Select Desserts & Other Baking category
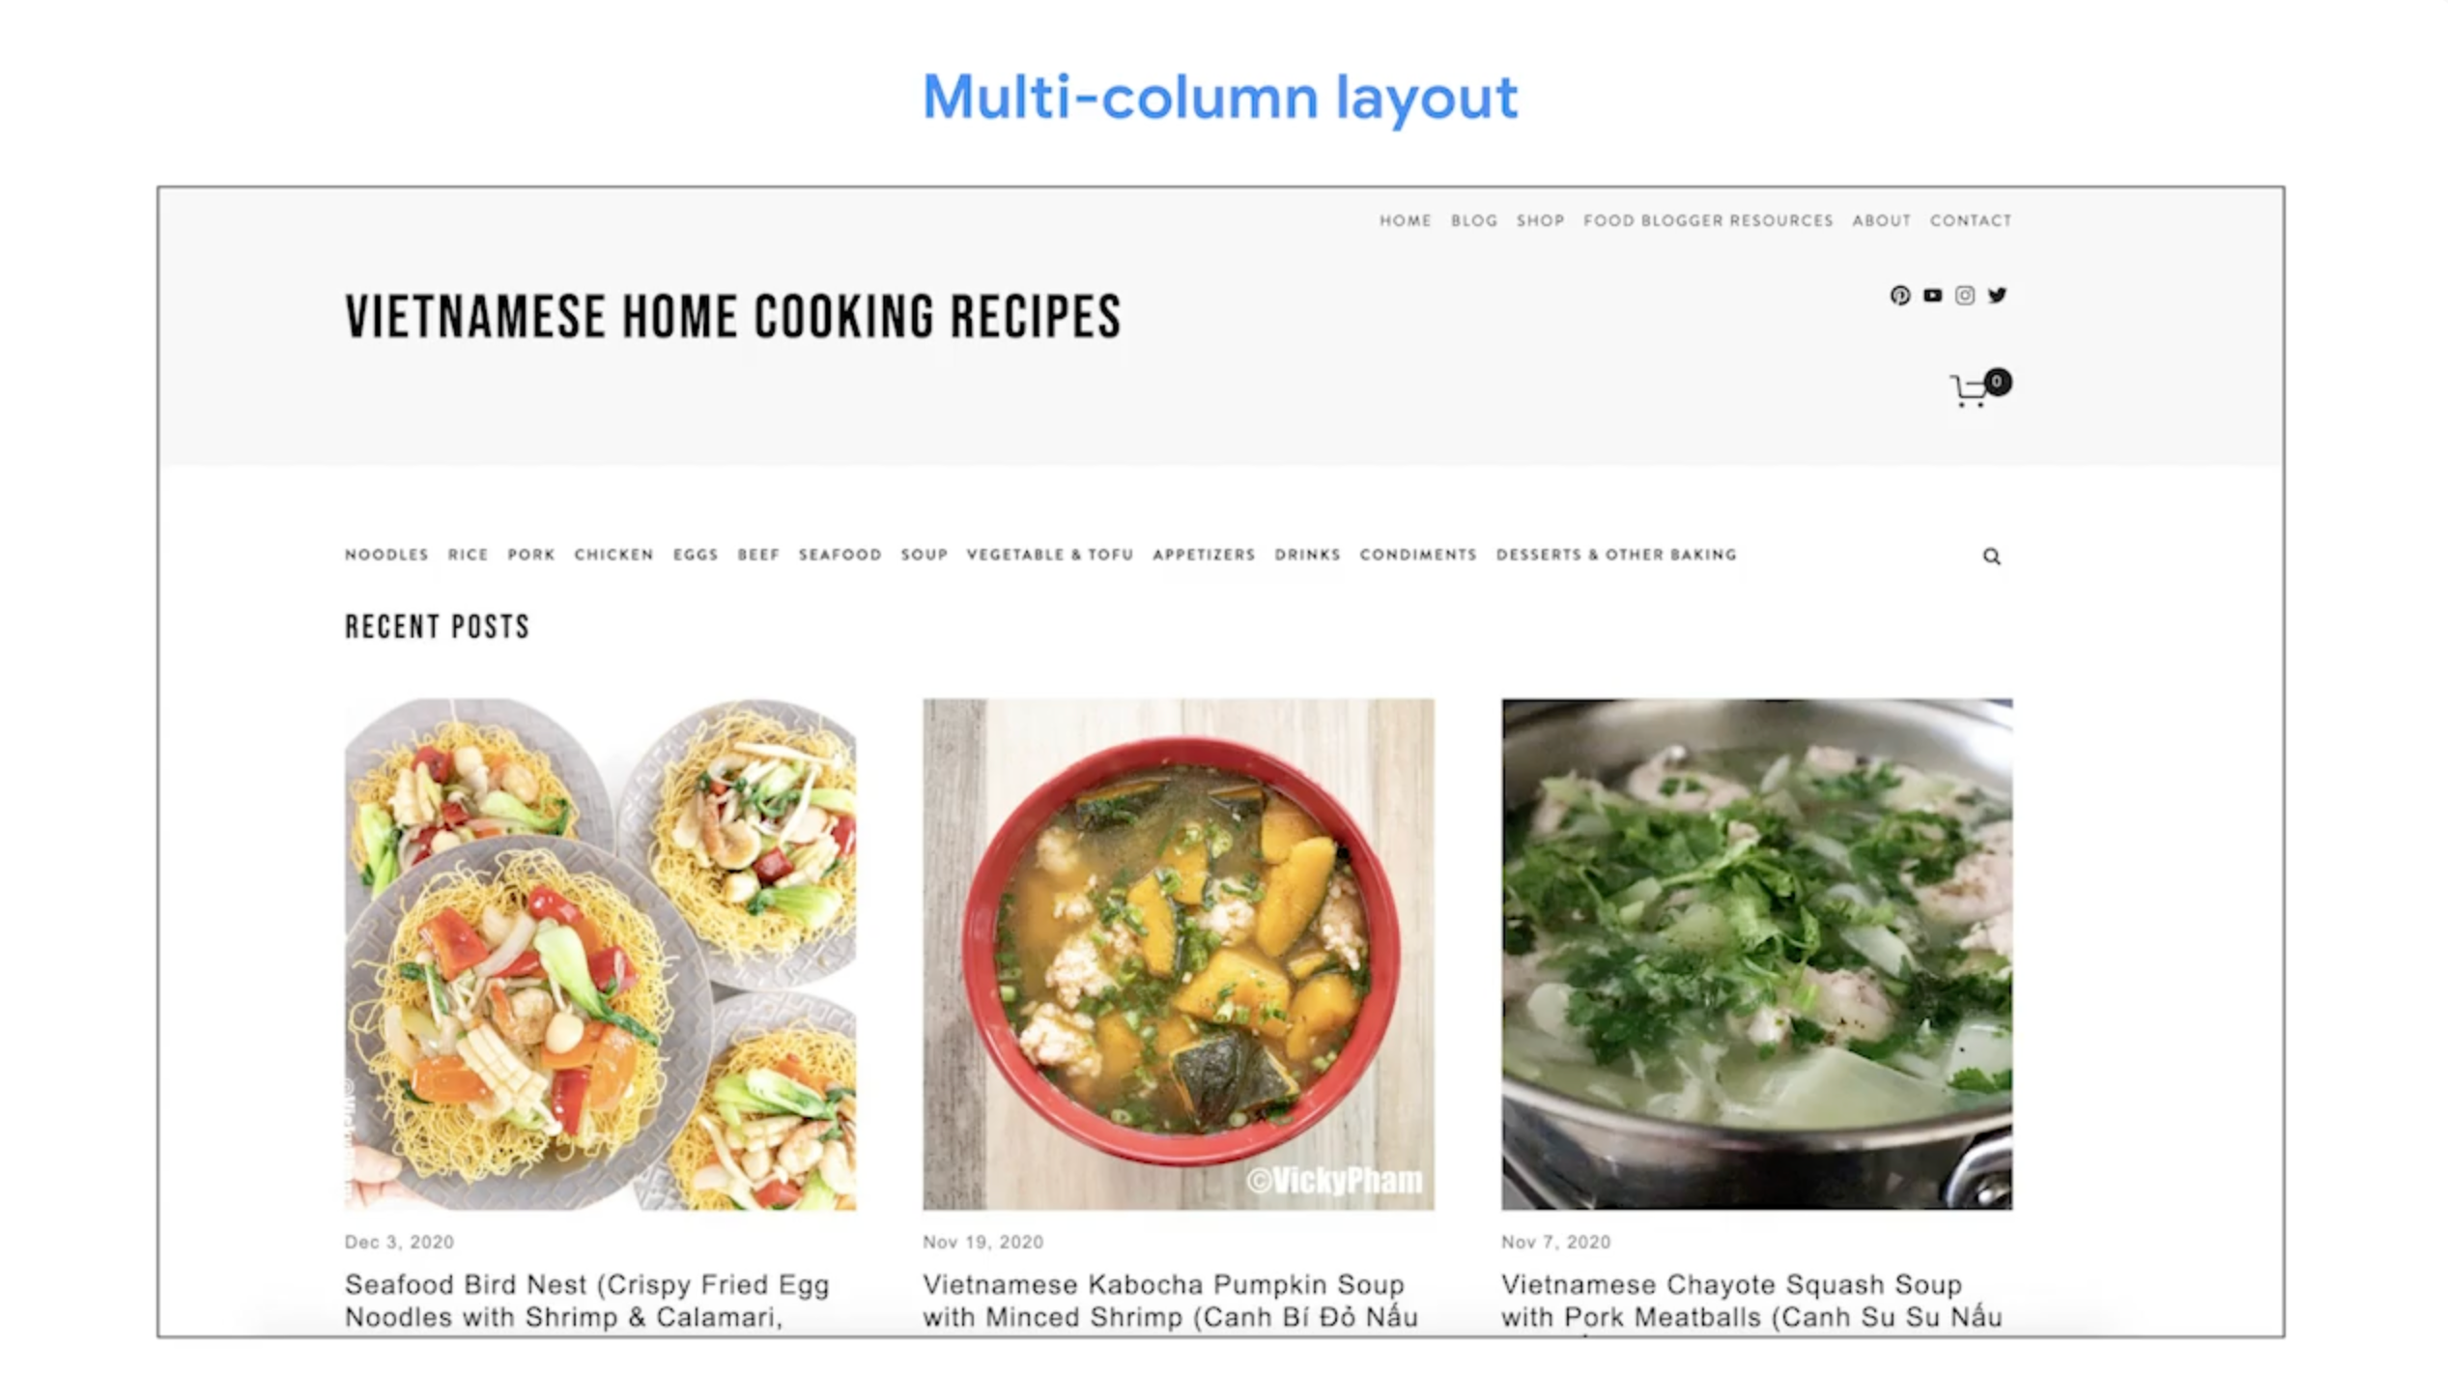This screenshot has height=1376, width=2448. coord(1615,555)
